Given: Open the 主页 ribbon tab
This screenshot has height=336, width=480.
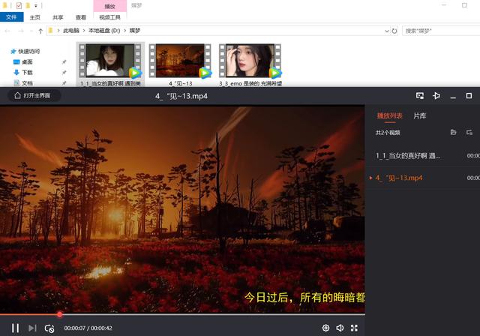Looking at the screenshot, I should tap(35, 17).
